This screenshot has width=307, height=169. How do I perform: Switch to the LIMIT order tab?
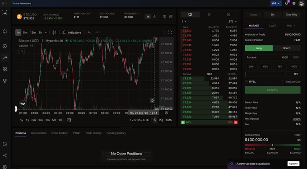pos(273,26)
